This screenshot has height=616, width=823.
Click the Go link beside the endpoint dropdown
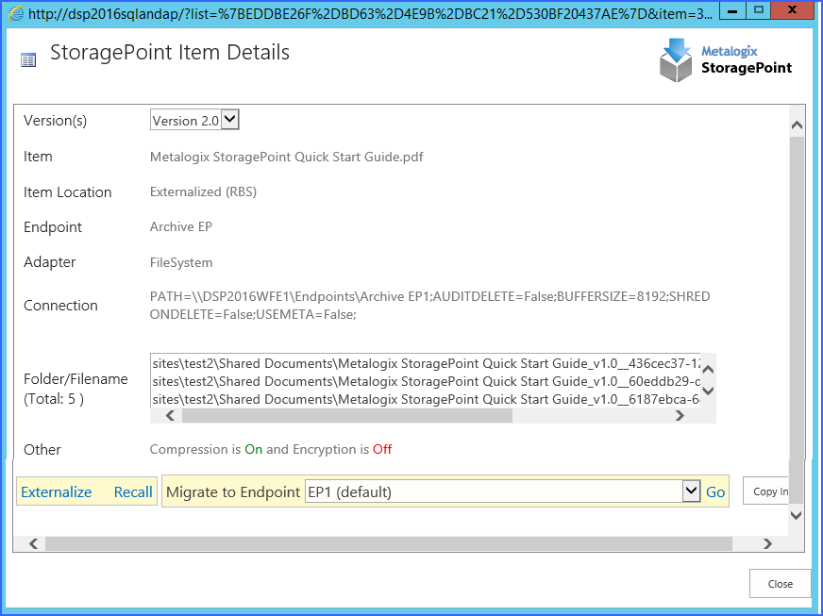[715, 492]
